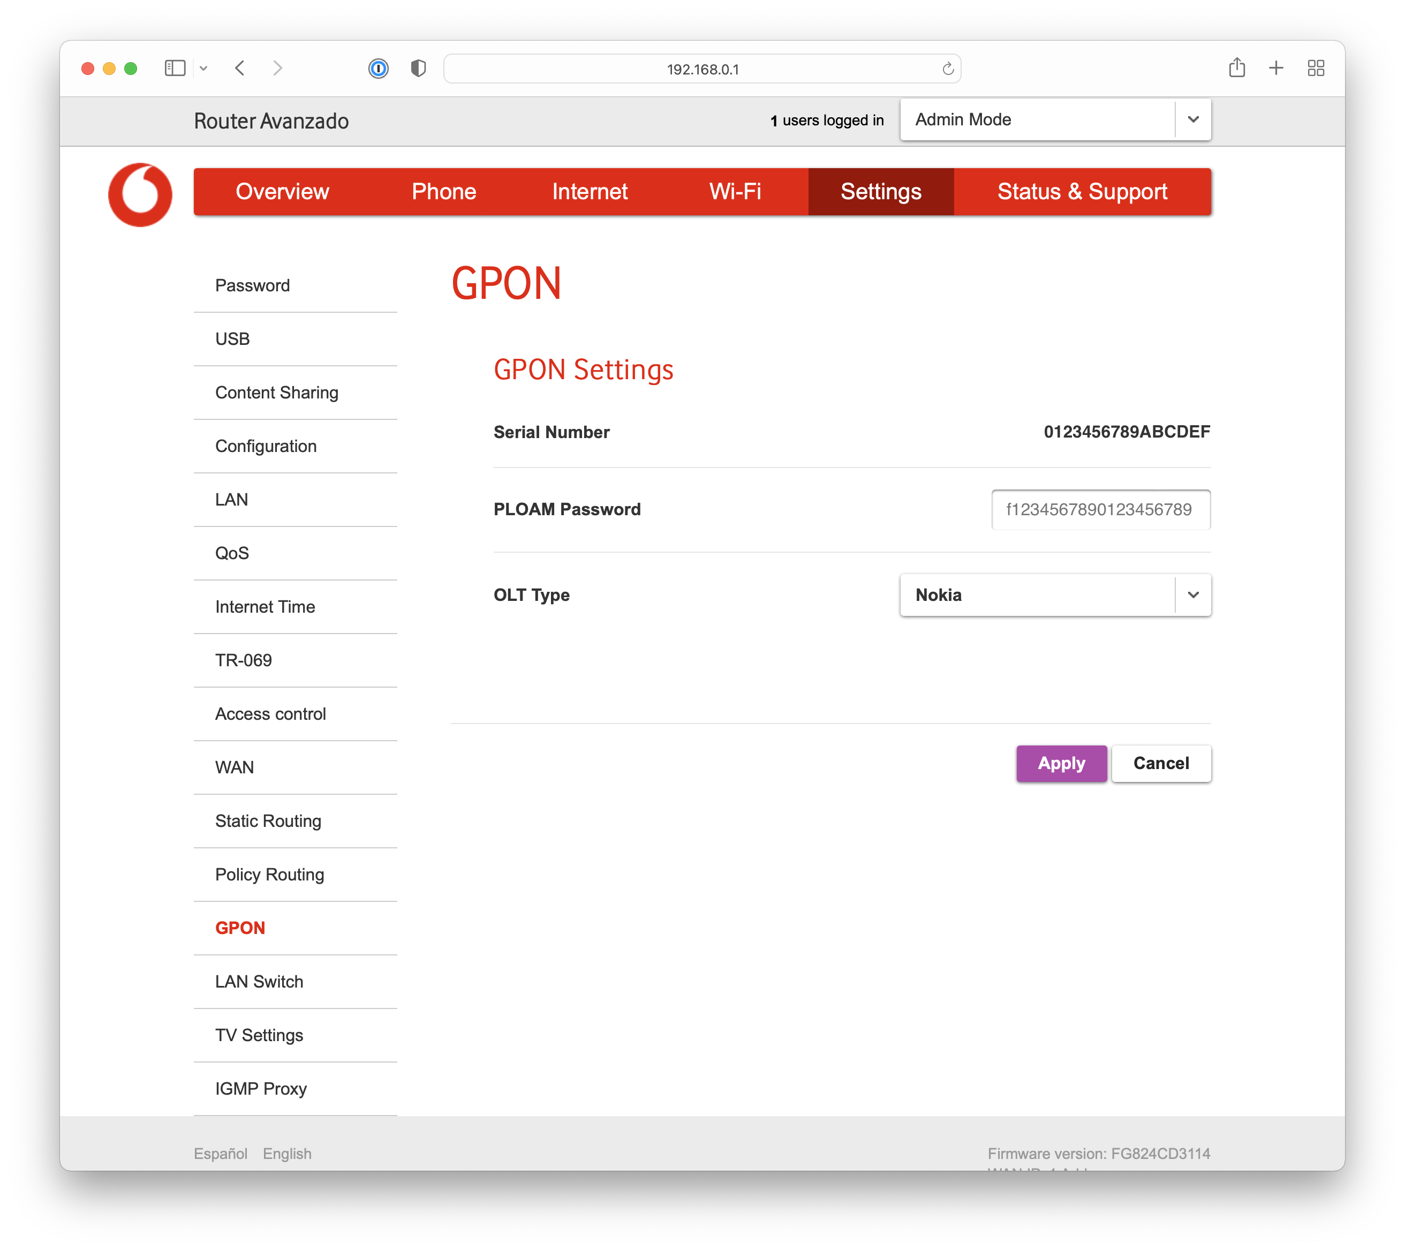The width and height of the screenshot is (1405, 1250).
Task: Select Configuration in the side menu
Action: click(x=296, y=446)
